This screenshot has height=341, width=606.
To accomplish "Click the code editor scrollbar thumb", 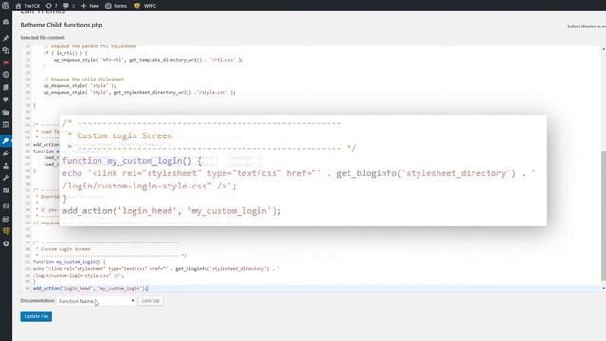I will click(x=603, y=215).
